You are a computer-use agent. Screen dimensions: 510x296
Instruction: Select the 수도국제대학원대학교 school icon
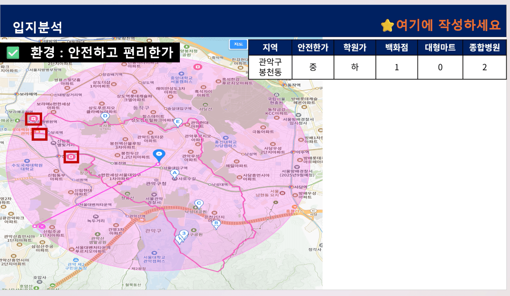tap(27, 161)
